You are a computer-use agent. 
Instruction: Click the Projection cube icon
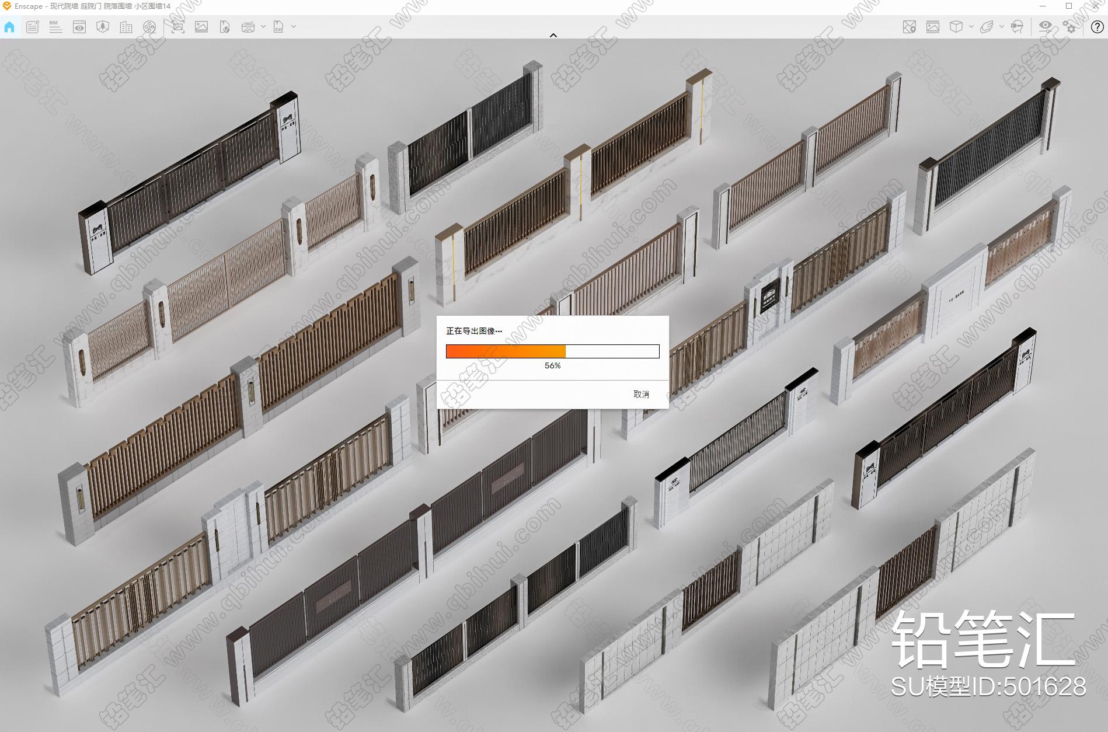click(956, 27)
